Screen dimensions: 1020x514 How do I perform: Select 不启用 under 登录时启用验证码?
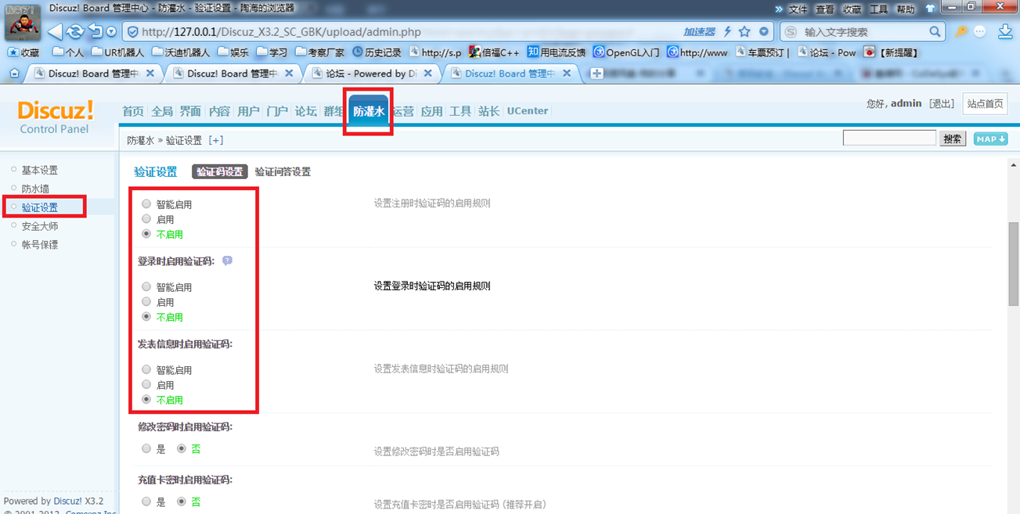coord(146,317)
